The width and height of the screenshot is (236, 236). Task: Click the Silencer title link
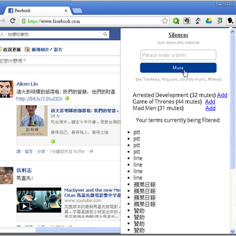(178, 35)
